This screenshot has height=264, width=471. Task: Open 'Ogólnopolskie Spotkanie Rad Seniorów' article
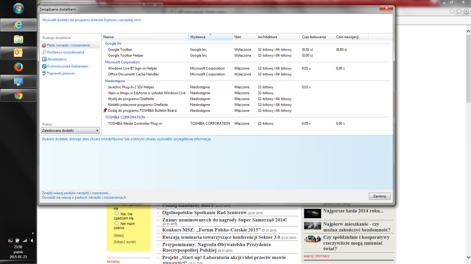click(204, 213)
